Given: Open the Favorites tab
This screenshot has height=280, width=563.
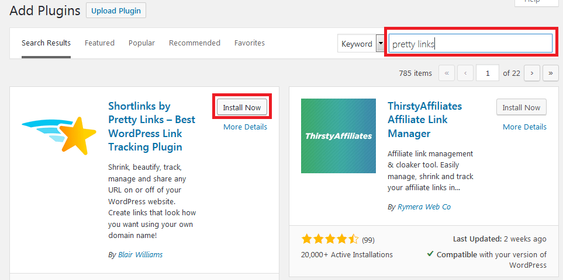Looking at the screenshot, I should 250,43.
